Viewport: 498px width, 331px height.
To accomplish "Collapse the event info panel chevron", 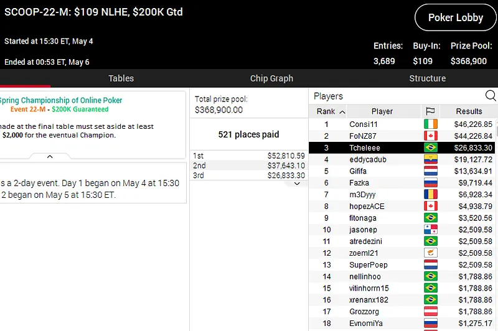I will click(50, 156).
